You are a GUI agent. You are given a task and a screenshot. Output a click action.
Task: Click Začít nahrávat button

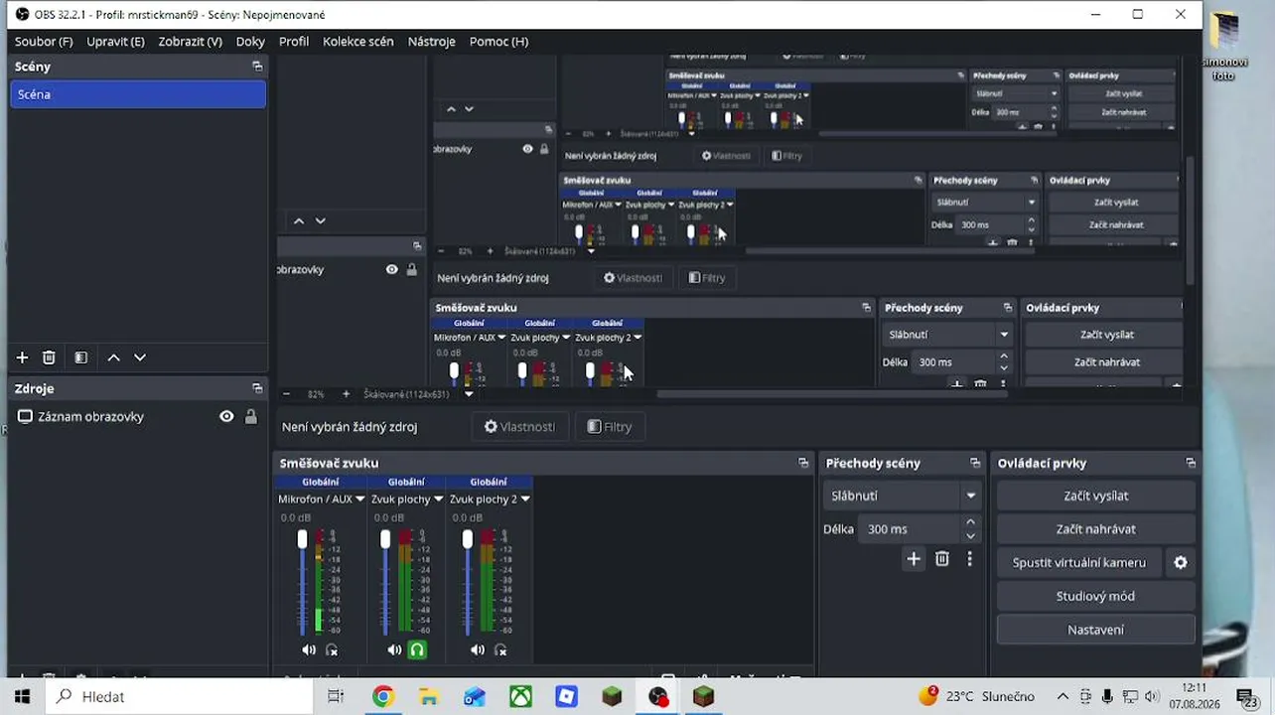click(1096, 529)
